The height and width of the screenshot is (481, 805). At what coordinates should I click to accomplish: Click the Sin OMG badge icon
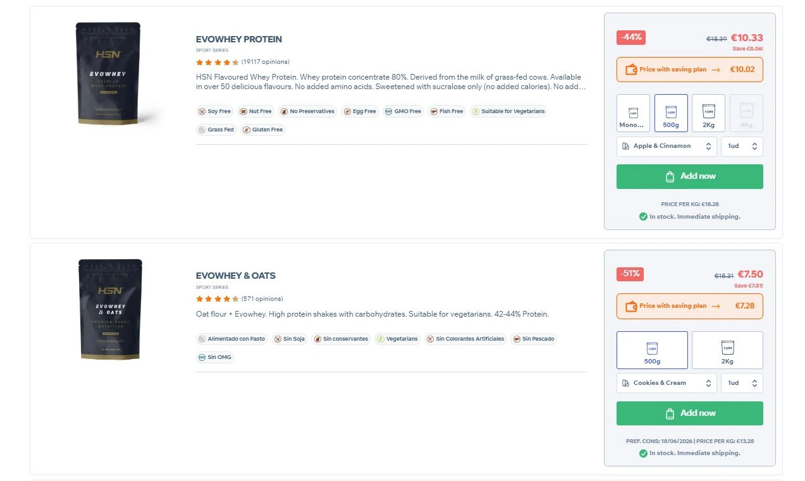tap(202, 357)
